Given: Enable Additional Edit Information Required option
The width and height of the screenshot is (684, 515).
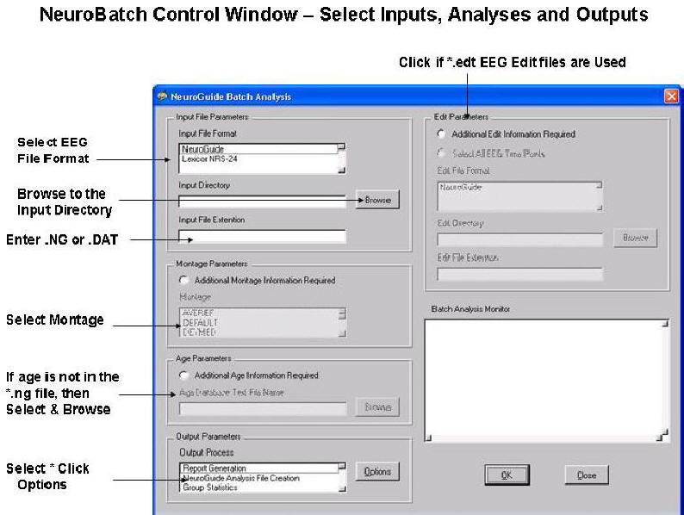Looking at the screenshot, I should click(x=442, y=134).
